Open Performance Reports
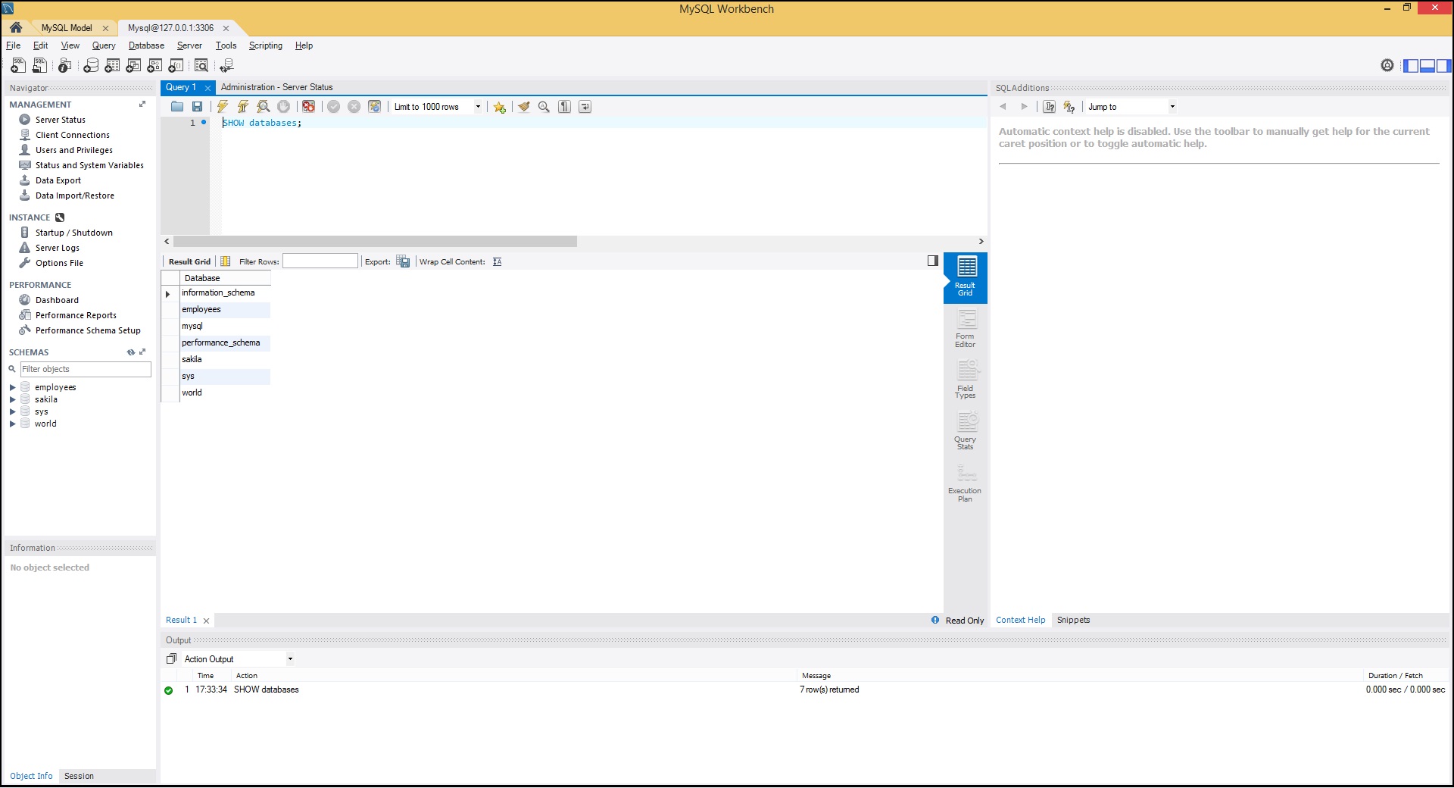The width and height of the screenshot is (1454, 788). pyautogui.click(x=76, y=315)
